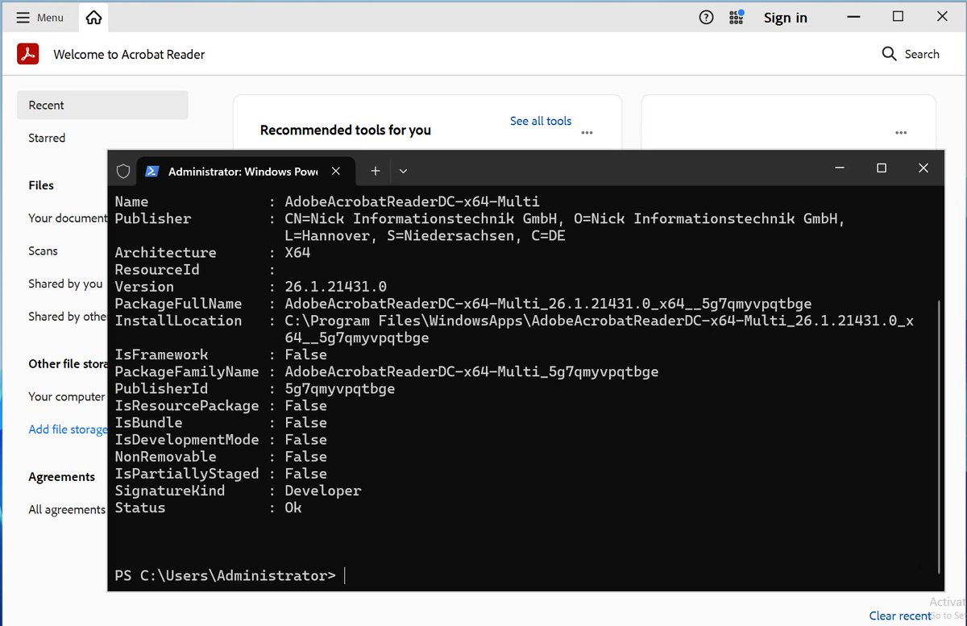Select Recent in Acrobat sidebar
Image resolution: width=967 pixels, height=626 pixels.
coord(102,105)
